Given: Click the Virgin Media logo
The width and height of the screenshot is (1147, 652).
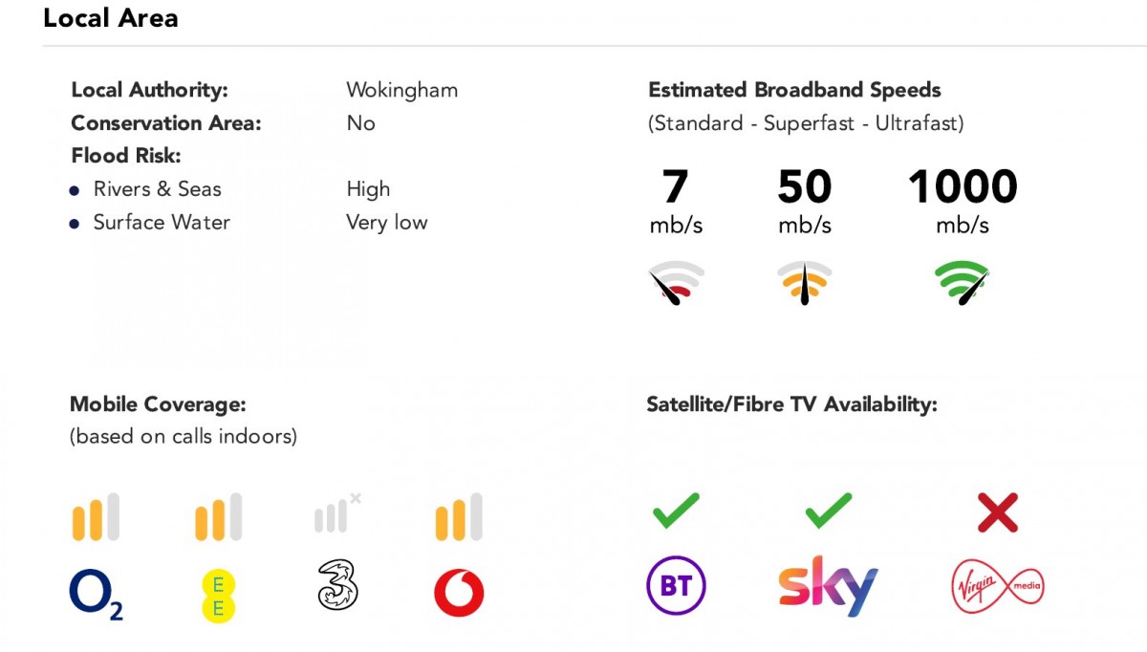Looking at the screenshot, I should click(998, 585).
